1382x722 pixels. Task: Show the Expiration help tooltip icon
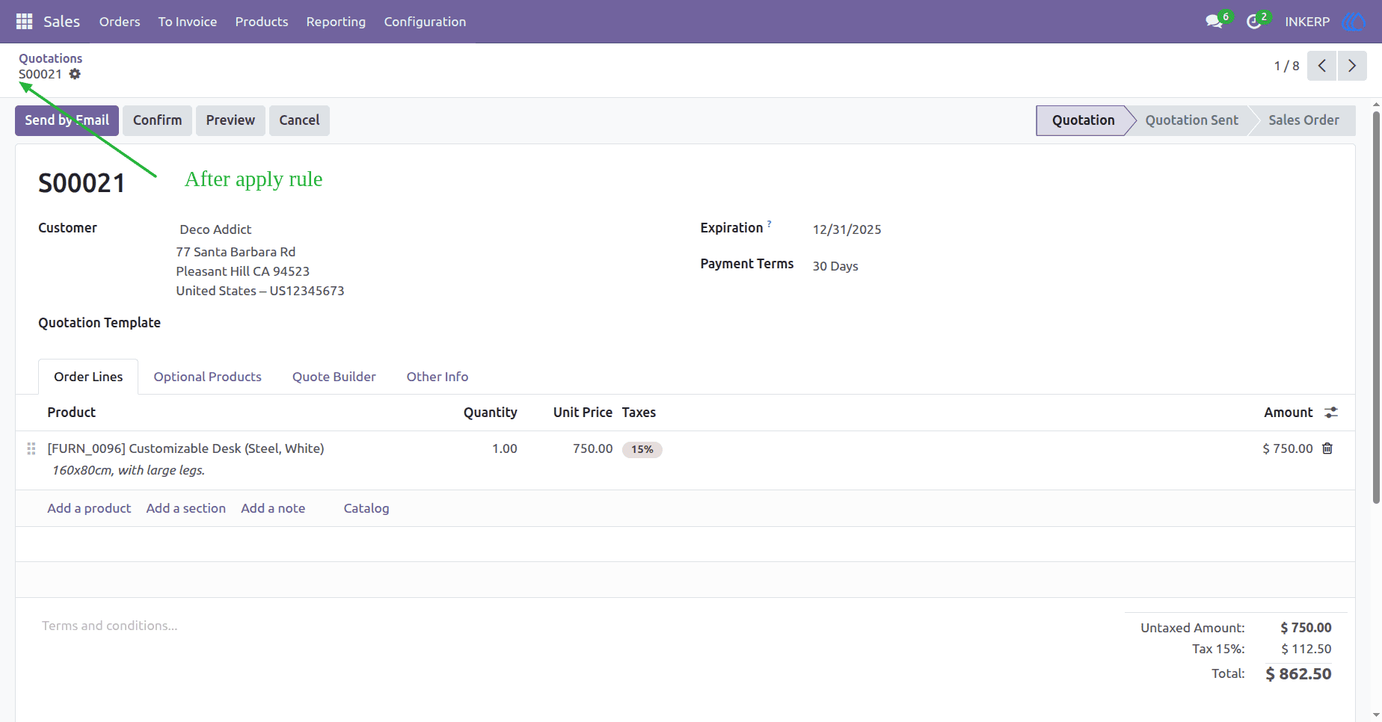click(769, 223)
